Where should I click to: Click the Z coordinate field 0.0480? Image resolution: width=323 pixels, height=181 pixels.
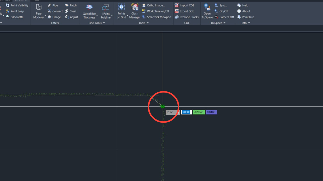[211, 112]
